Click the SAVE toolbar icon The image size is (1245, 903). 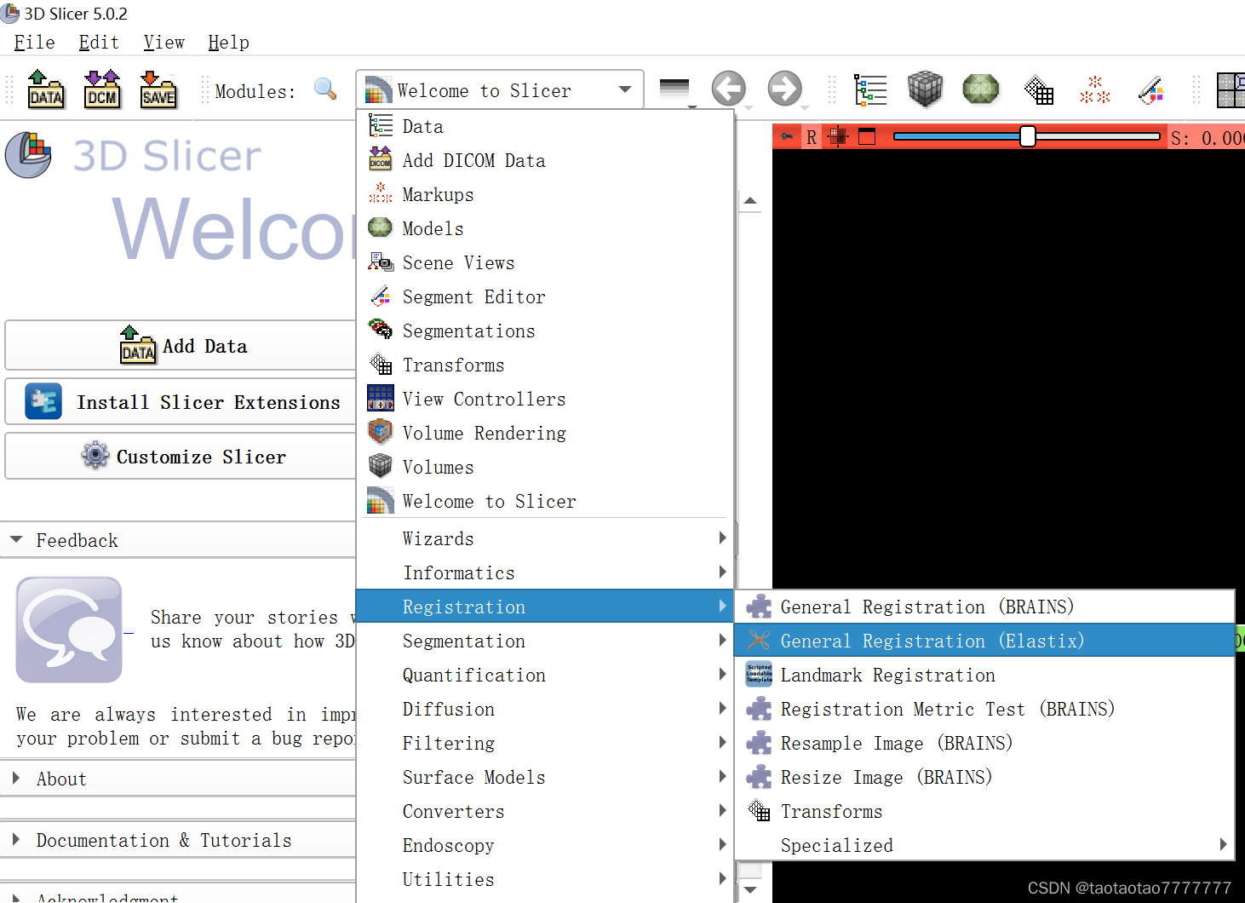pyautogui.click(x=158, y=89)
